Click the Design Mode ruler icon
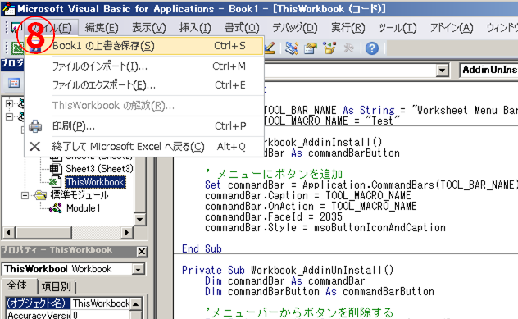The width and height of the screenshot is (518, 319). click(270, 48)
